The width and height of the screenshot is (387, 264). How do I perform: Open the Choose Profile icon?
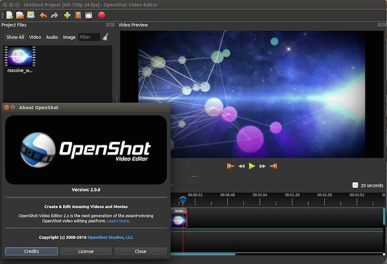78,15
